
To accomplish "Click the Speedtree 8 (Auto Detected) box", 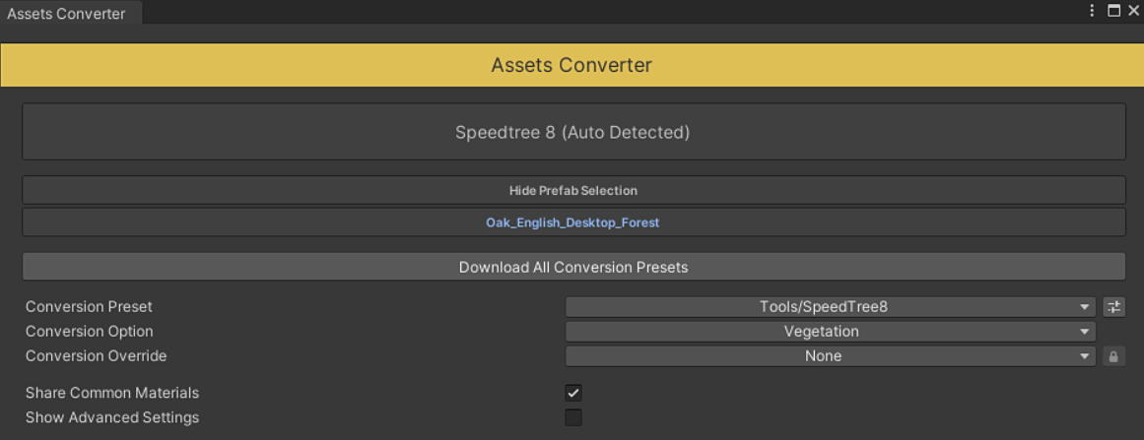I will (573, 132).
